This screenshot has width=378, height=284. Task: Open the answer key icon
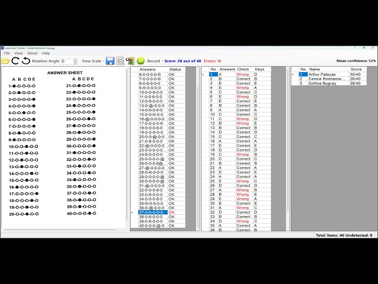[x=130, y=61]
